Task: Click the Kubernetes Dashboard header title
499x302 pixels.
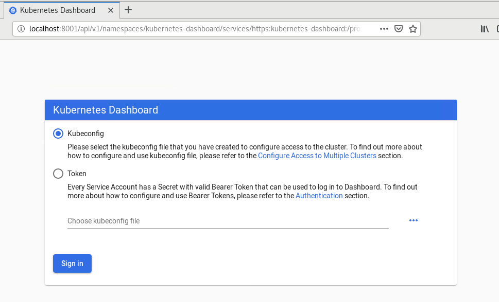Action: (x=106, y=110)
